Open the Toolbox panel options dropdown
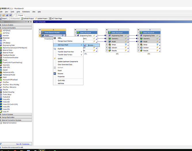This screenshot has height=151, width=192. click(x=26, y=22)
